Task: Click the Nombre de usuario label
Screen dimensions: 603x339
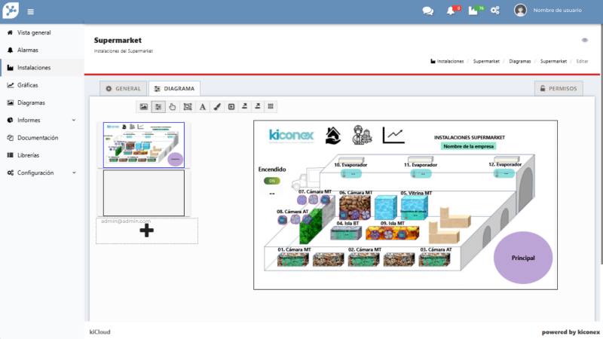Action: coord(557,11)
